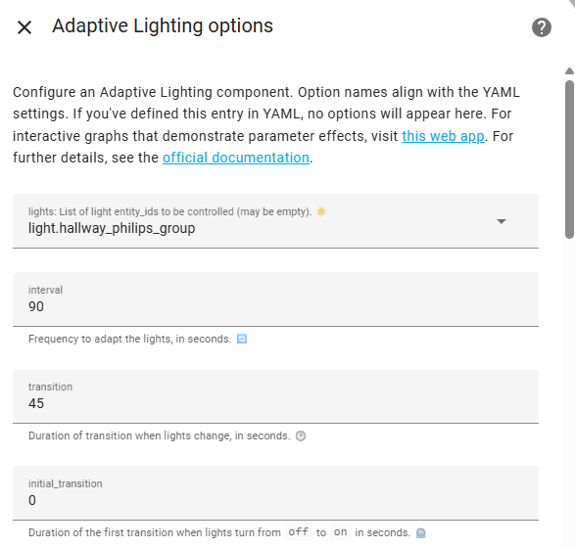This screenshot has width=575, height=549.
Task: Click the scrollbar up arrow
Action: point(569,71)
